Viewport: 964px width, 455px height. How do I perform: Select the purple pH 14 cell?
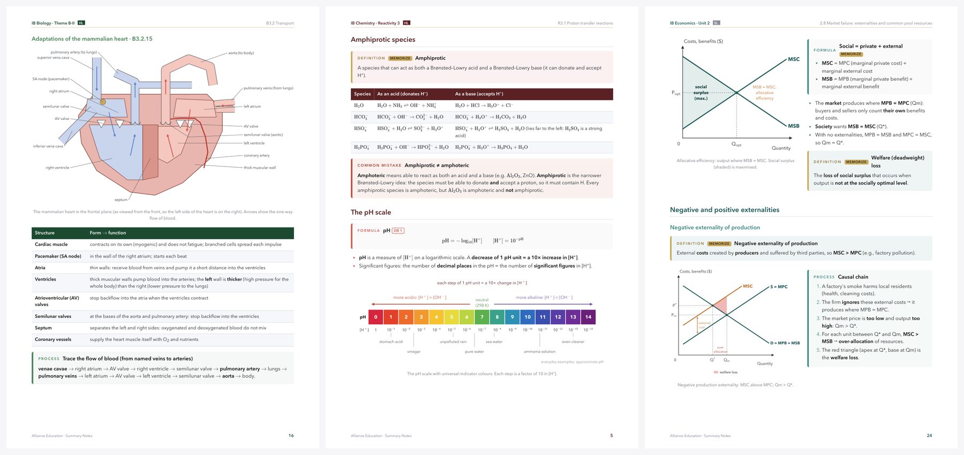588,317
